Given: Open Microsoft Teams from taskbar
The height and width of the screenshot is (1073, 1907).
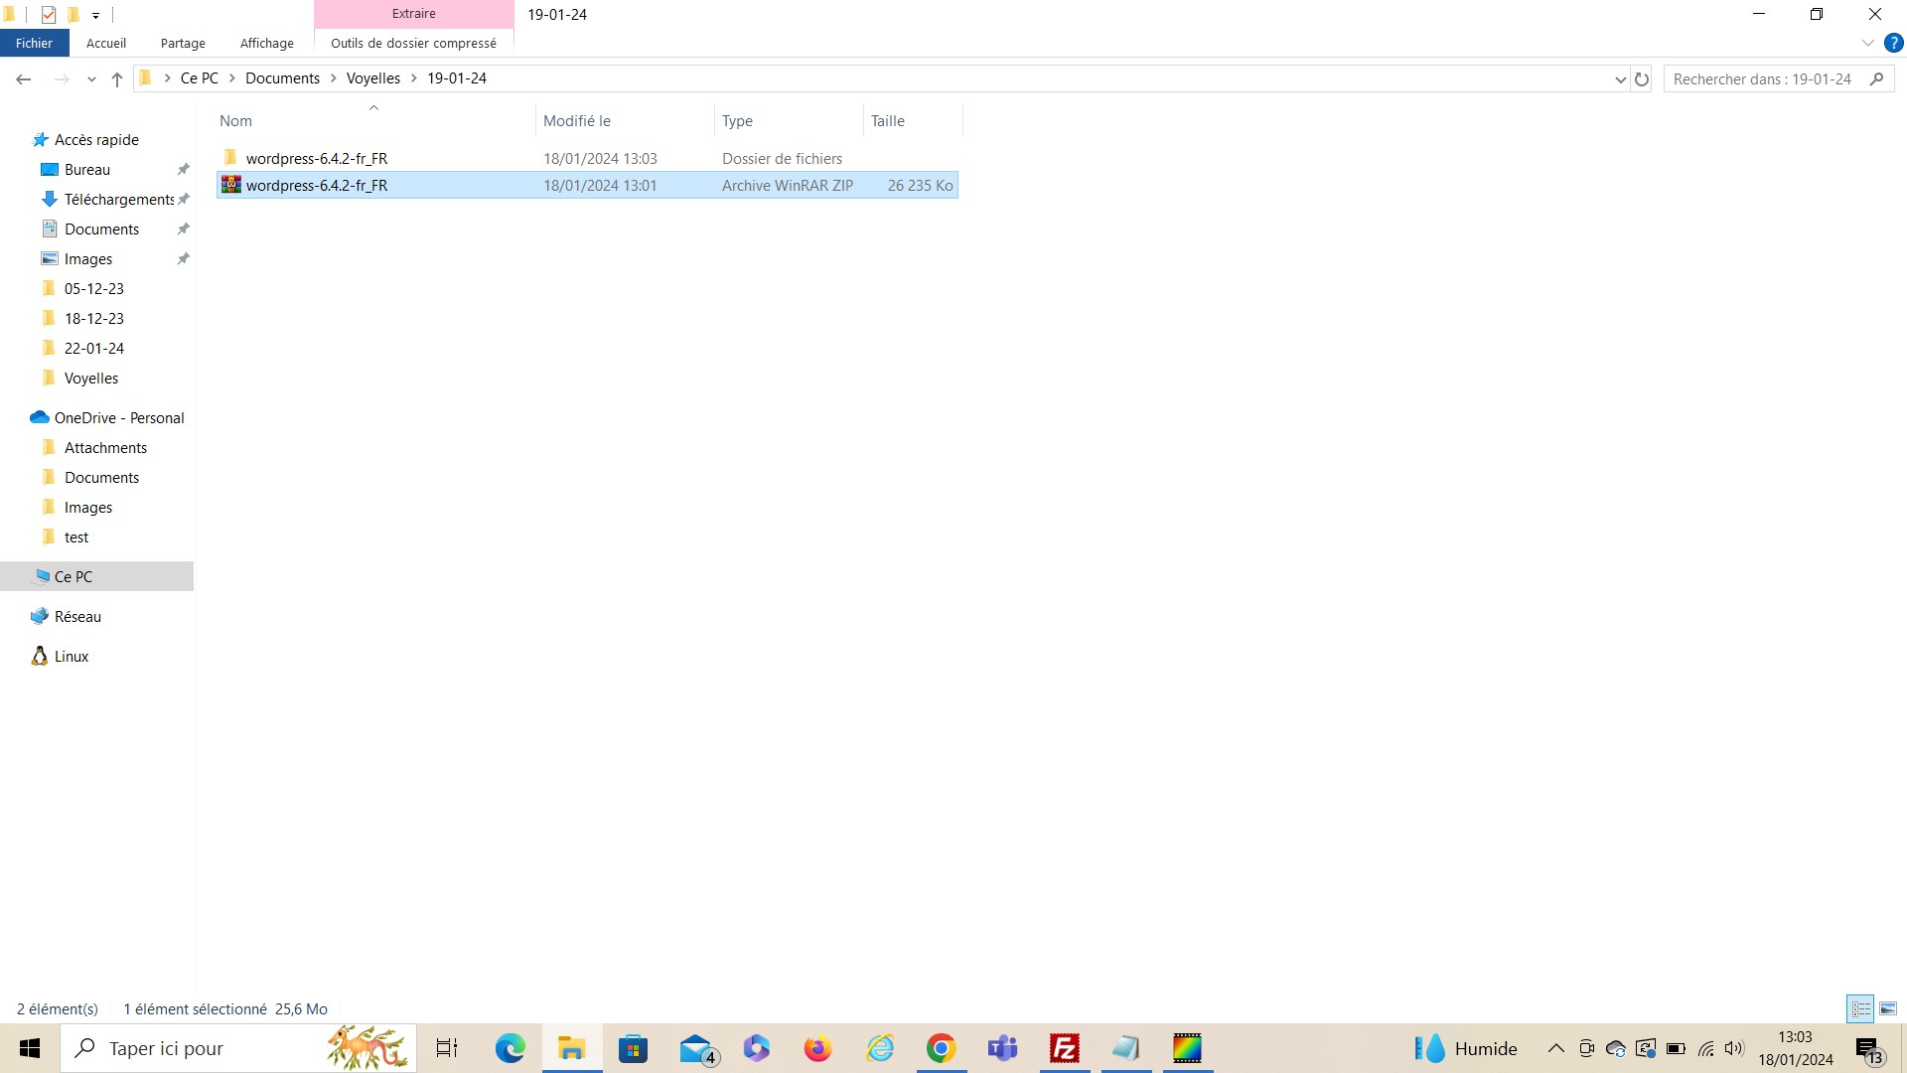Looking at the screenshot, I should point(1002,1048).
